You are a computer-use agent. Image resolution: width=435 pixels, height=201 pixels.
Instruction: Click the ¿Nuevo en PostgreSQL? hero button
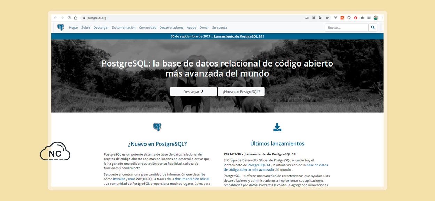pyautogui.click(x=241, y=91)
